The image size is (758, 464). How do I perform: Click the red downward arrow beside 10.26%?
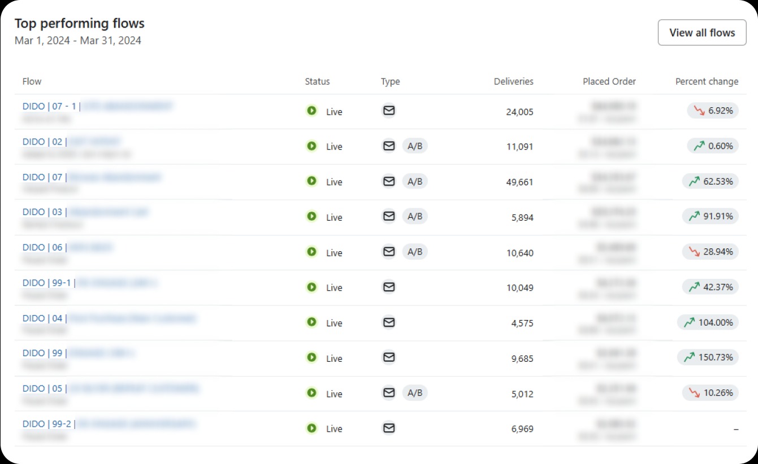pyautogui.click(x=694, y=392)
